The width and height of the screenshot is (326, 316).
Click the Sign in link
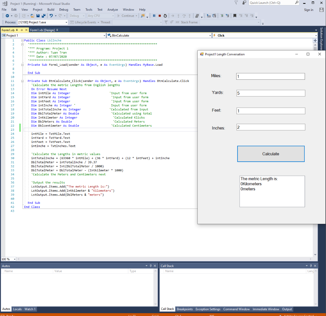point(308,10)
